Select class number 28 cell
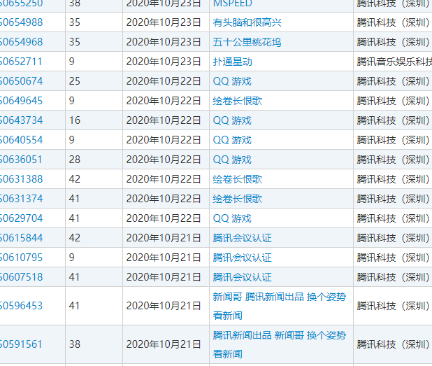This screenshot has height=366, width=432. point(74,160)
